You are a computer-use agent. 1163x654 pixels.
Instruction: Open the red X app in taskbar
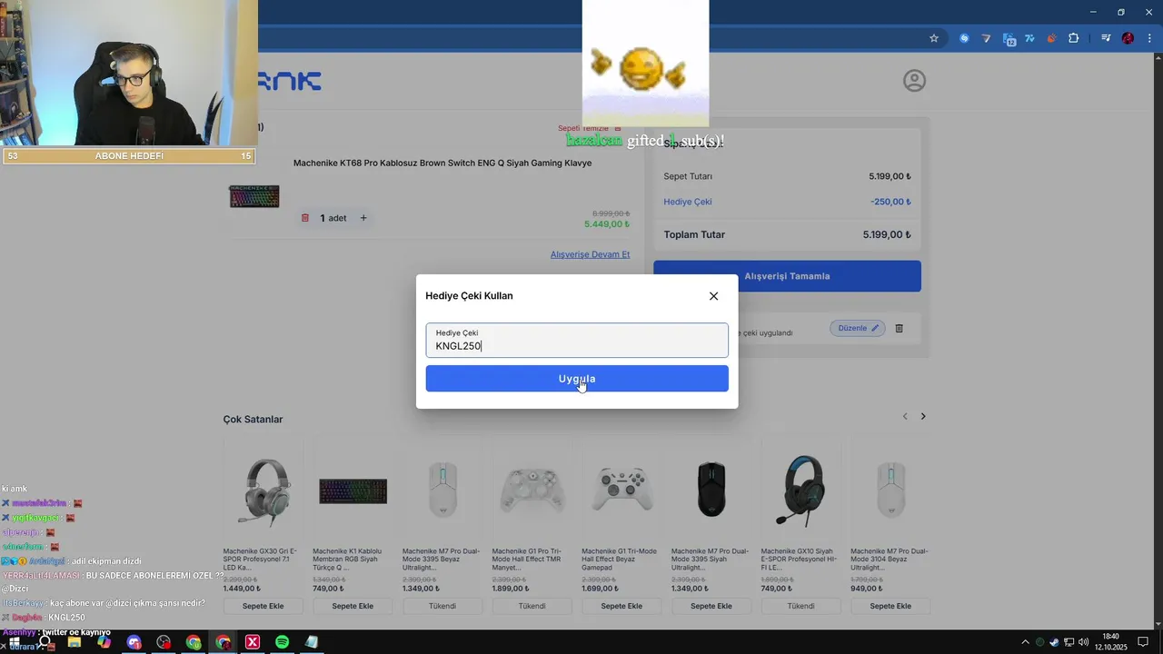[x=253, y=642]
